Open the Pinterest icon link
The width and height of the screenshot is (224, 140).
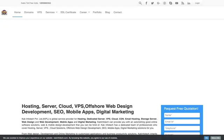click(x=164, y=3)
